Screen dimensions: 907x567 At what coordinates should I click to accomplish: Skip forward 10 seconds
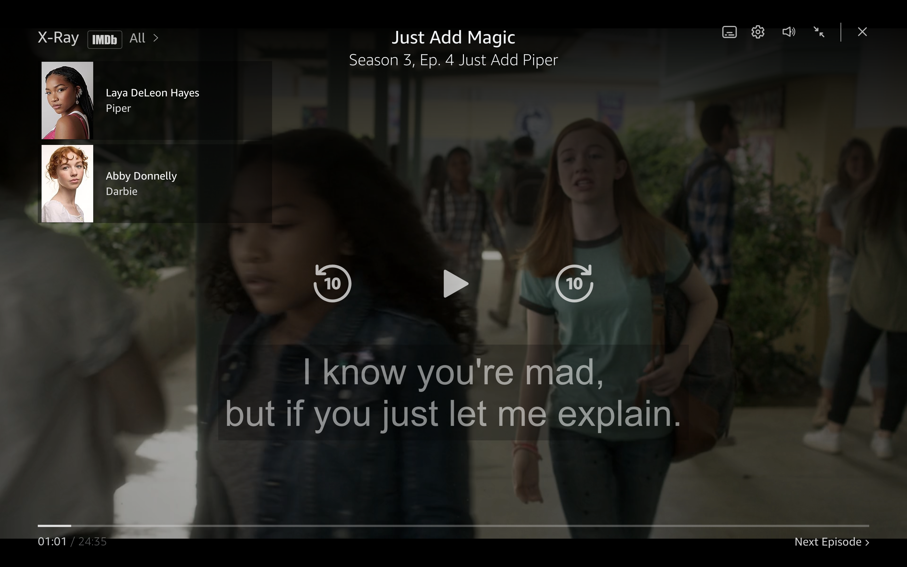tap(574, 283)
